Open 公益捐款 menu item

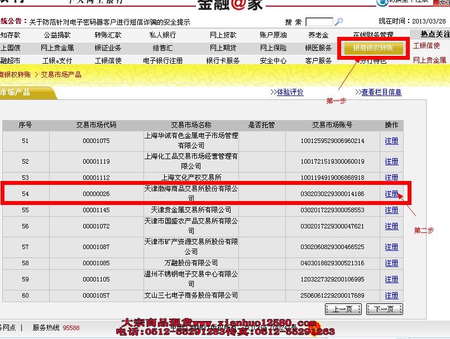pos(58,35)
